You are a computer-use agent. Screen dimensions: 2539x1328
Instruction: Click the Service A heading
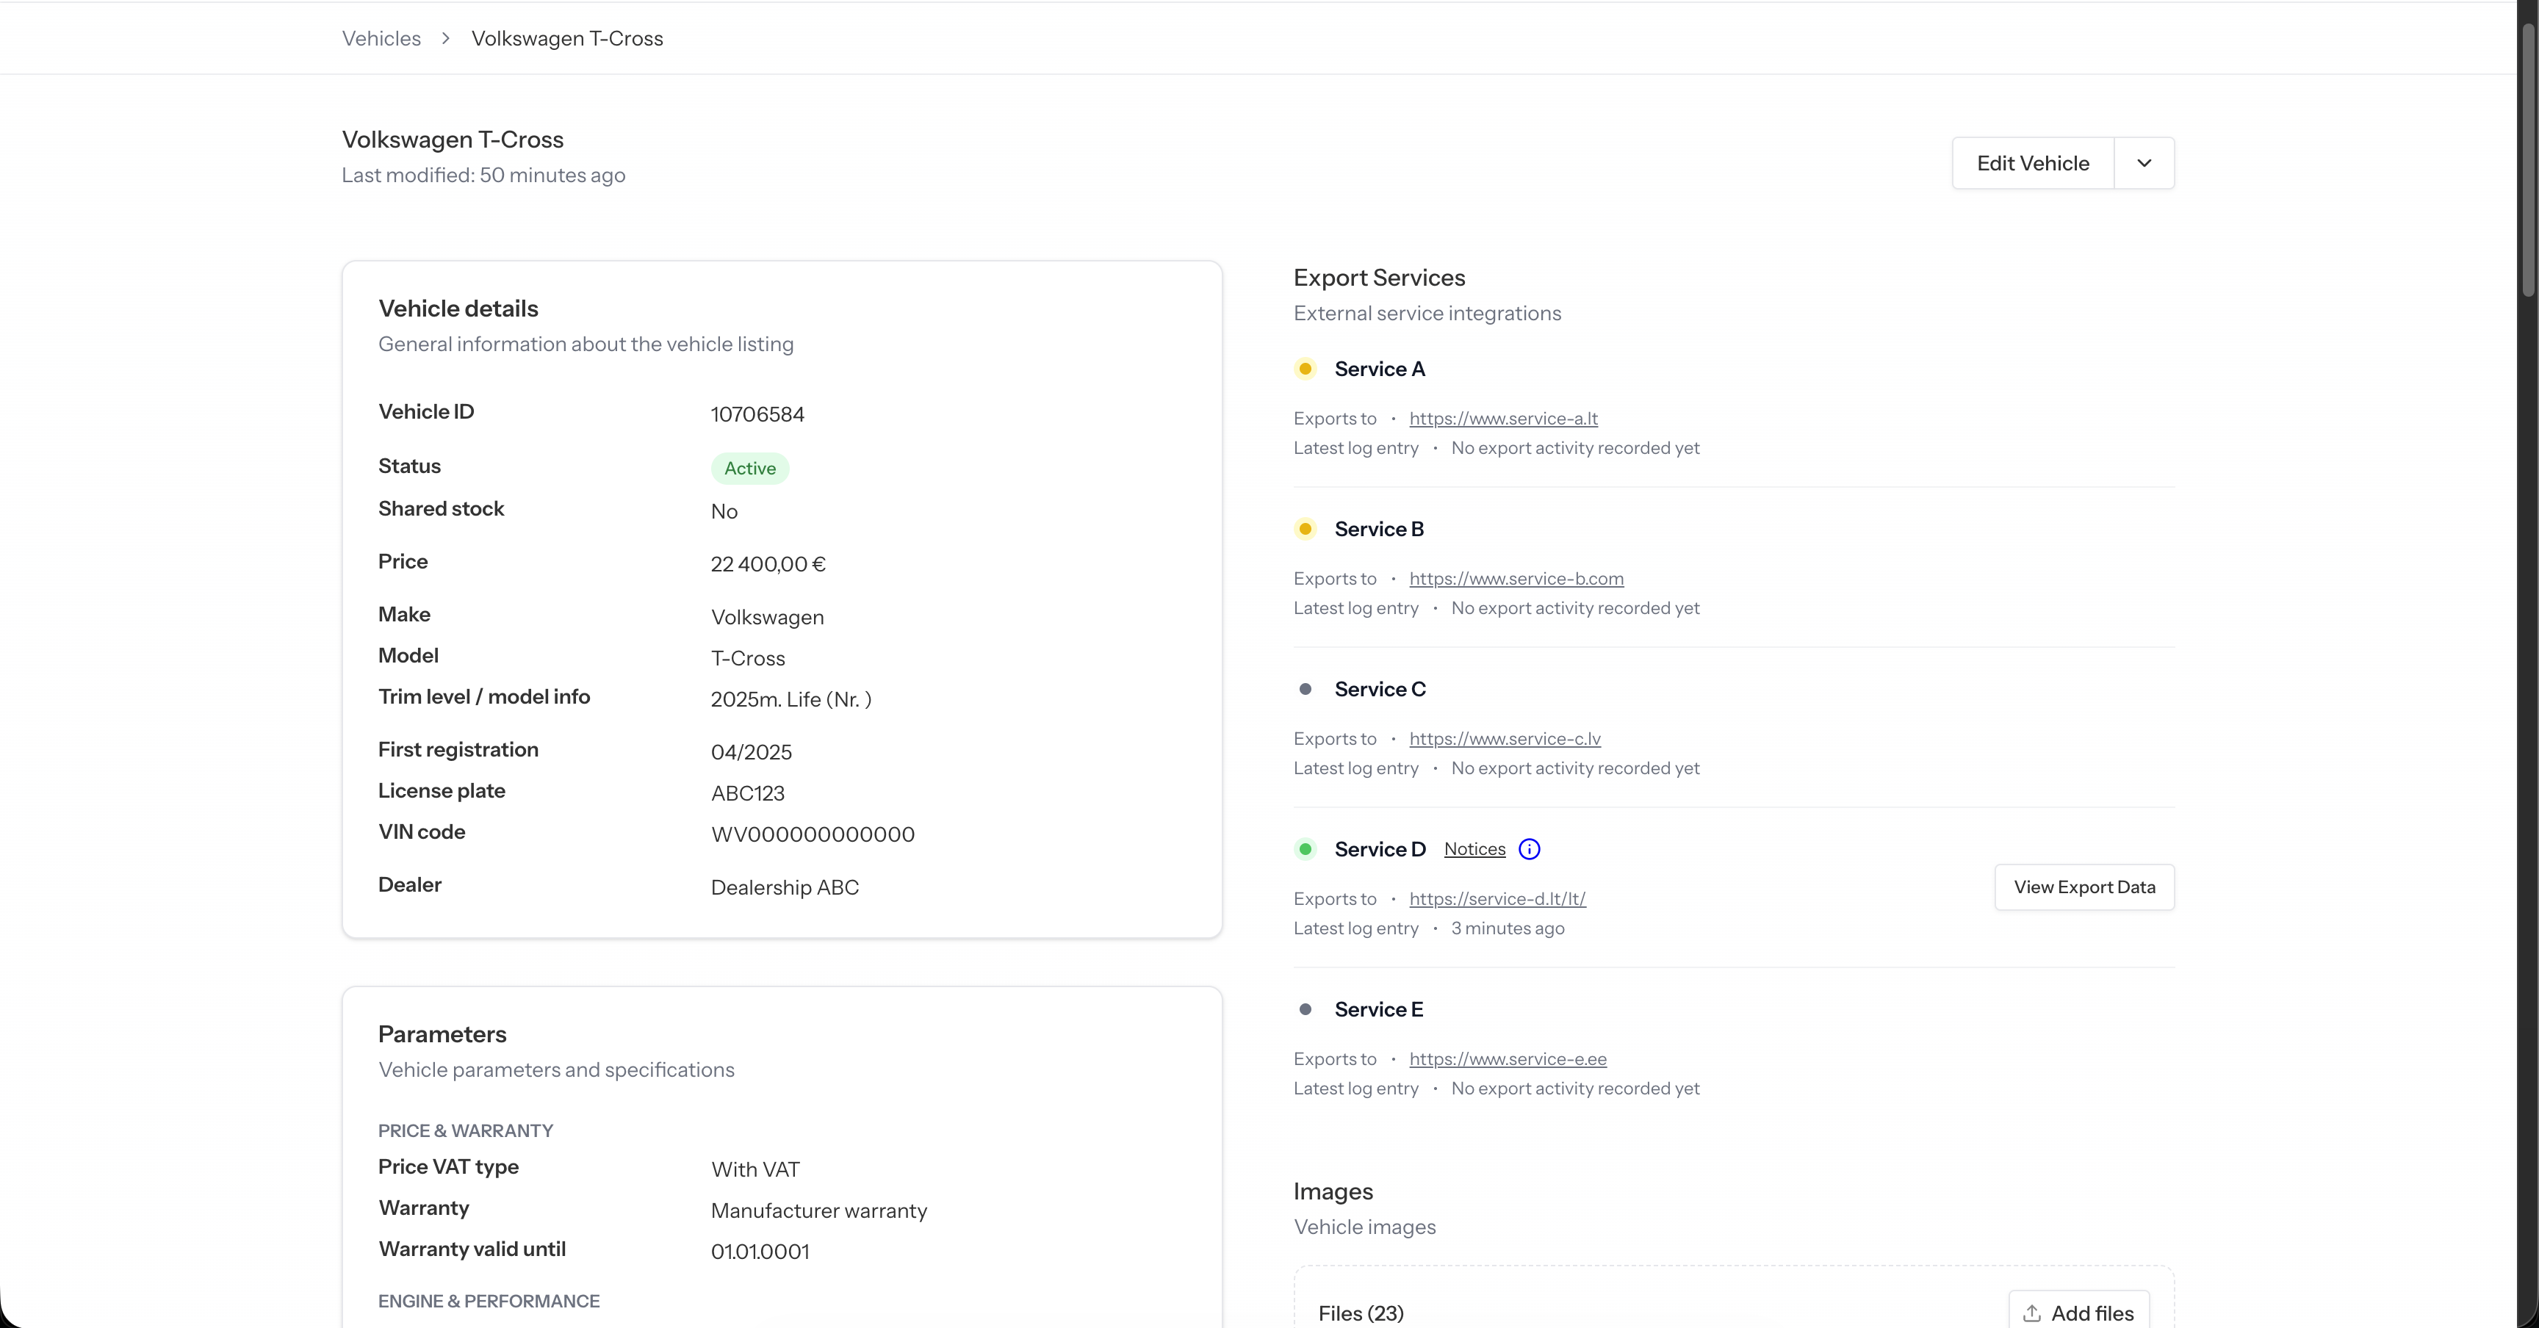pos(1379,369)
